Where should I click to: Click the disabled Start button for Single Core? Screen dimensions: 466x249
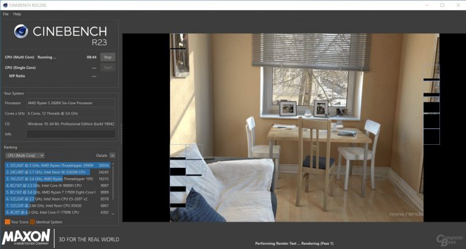[x=107, y=68]
